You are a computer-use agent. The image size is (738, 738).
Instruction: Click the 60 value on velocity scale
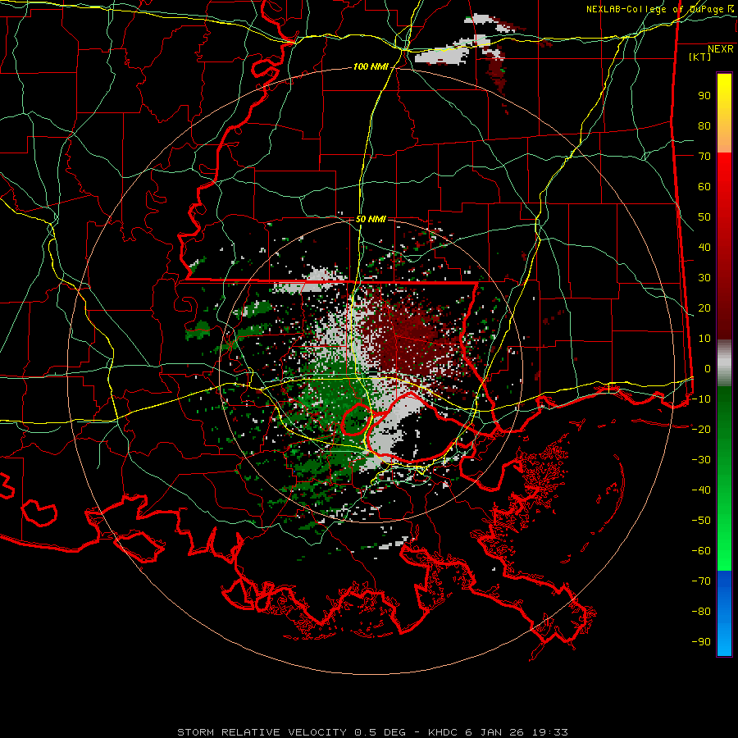coord(704,187)
